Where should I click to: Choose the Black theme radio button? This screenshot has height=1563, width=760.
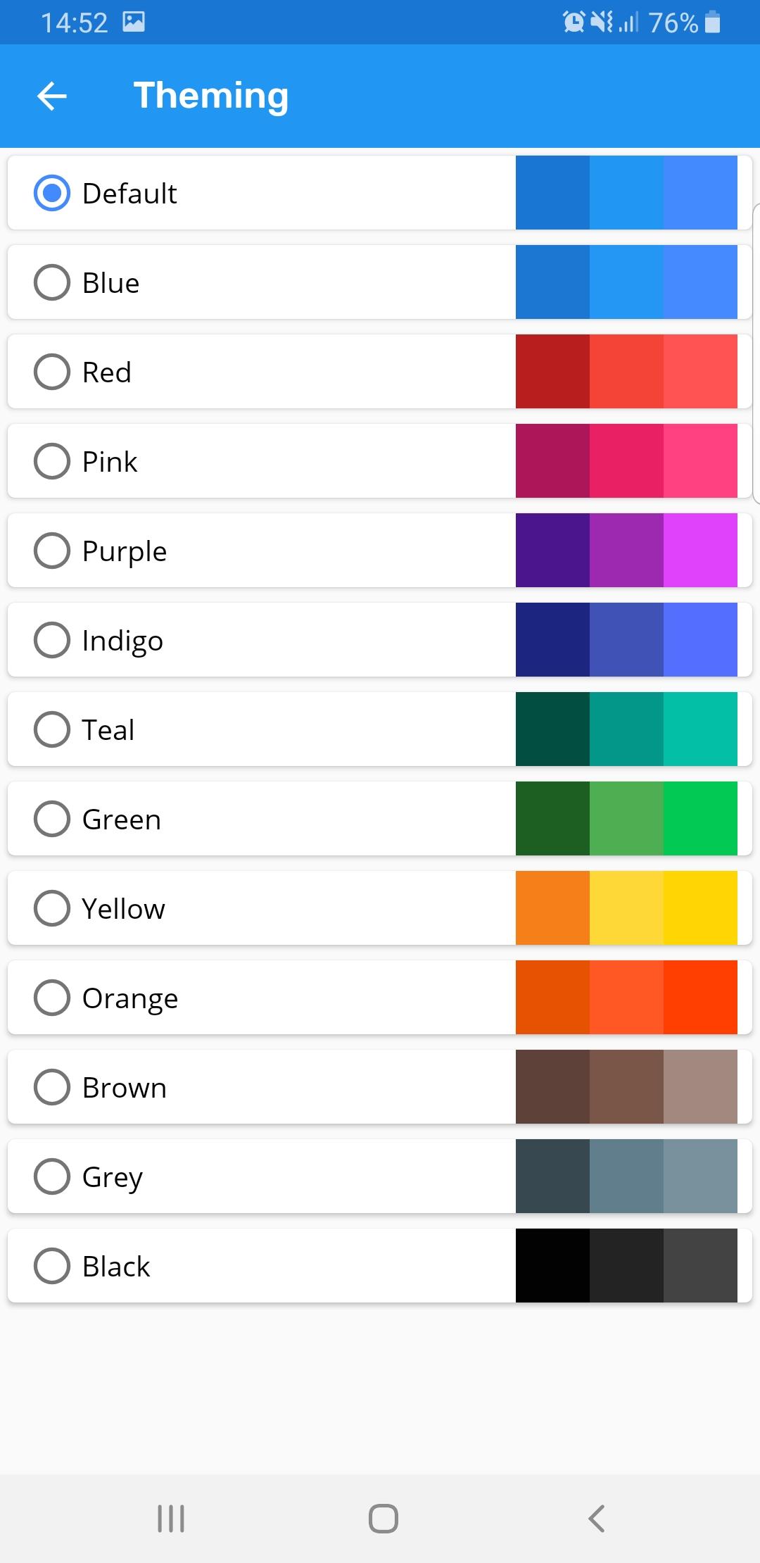(52, 1266)
